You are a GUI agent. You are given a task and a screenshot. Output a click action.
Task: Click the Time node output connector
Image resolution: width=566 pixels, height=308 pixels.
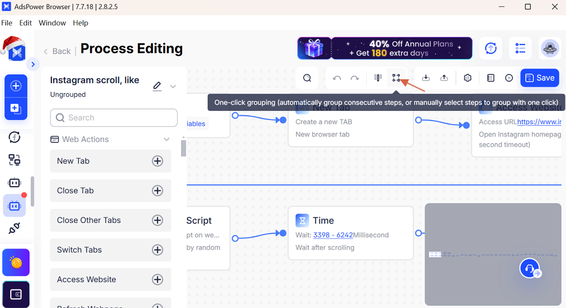[418, 233]
